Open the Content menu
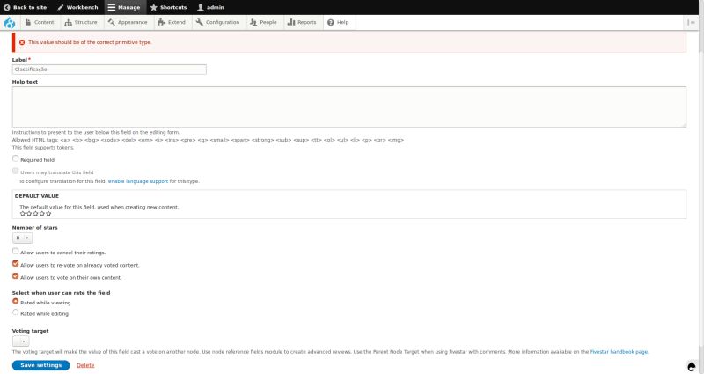 (40, 22)
